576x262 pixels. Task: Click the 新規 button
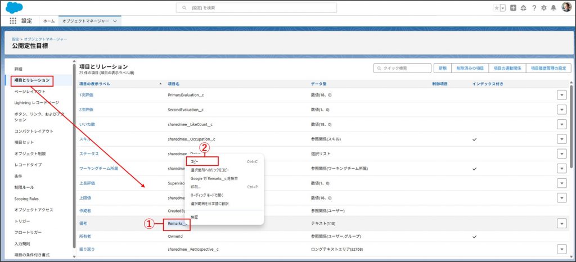(x=442, y=68)
